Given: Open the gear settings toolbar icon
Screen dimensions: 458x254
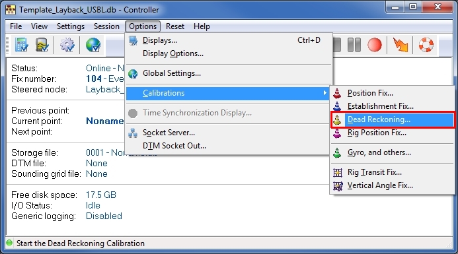Looking at the screenshot, I should coord(67,46).
